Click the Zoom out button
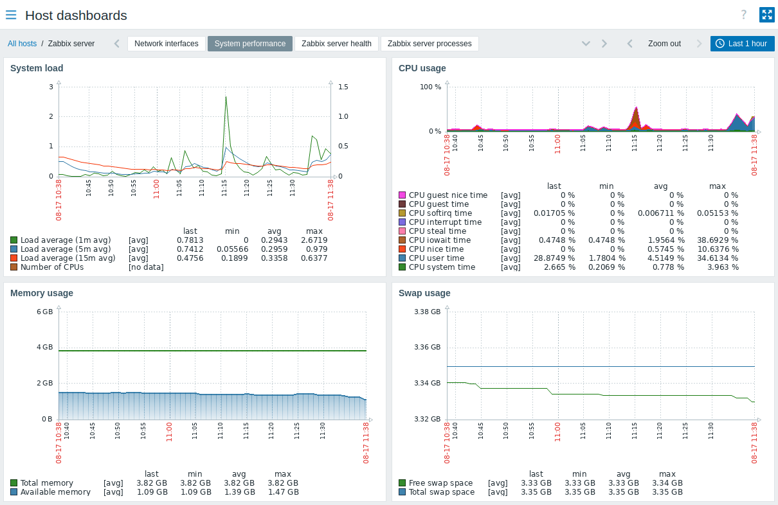Viewport: 778px width, 505px height. (664, 43)
